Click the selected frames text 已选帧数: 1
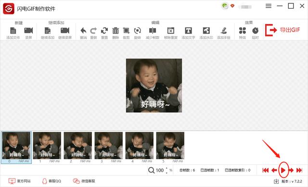The width and height of the screenshot is (308, 187). pos(210,170)
